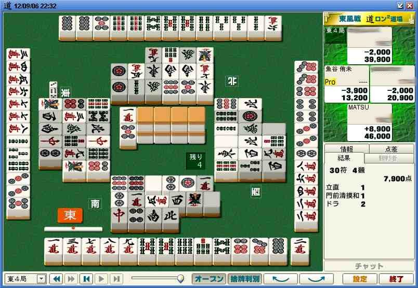418x288 pixels.
Task: Click the dice beside the left discard pile
Action: tap(54, 90)
